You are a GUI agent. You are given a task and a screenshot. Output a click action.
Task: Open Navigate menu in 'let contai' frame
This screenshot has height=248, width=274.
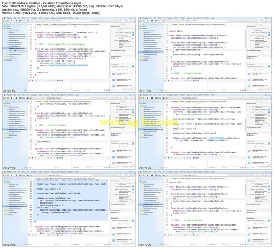(34, 95)
